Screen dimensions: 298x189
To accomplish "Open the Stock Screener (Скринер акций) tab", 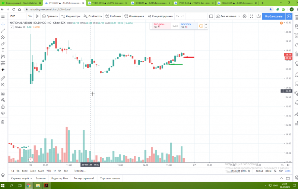I will coord(20,178).
